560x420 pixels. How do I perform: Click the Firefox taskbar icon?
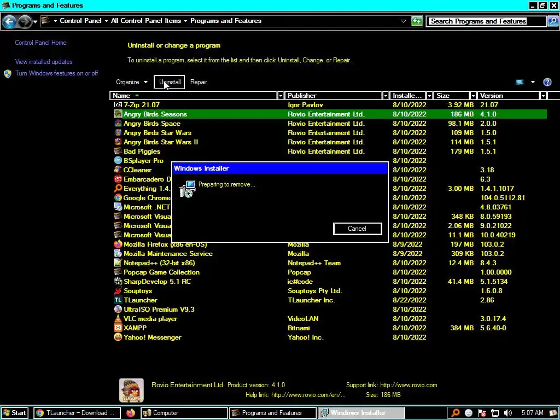131,413
